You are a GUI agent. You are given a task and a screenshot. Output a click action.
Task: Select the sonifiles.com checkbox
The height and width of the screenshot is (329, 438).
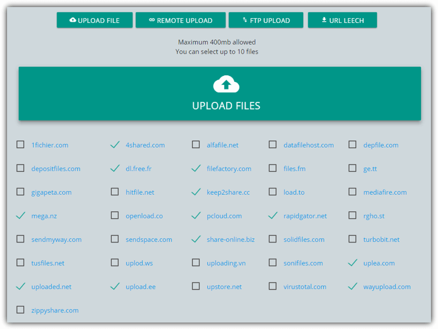click(273, 262)
